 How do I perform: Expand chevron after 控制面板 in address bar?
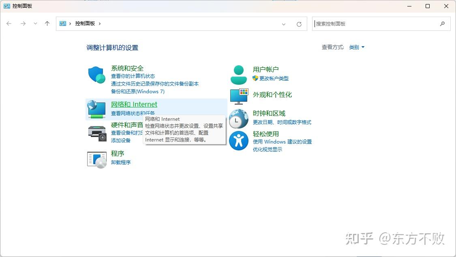pyautogui.click(x=100, y=24)
